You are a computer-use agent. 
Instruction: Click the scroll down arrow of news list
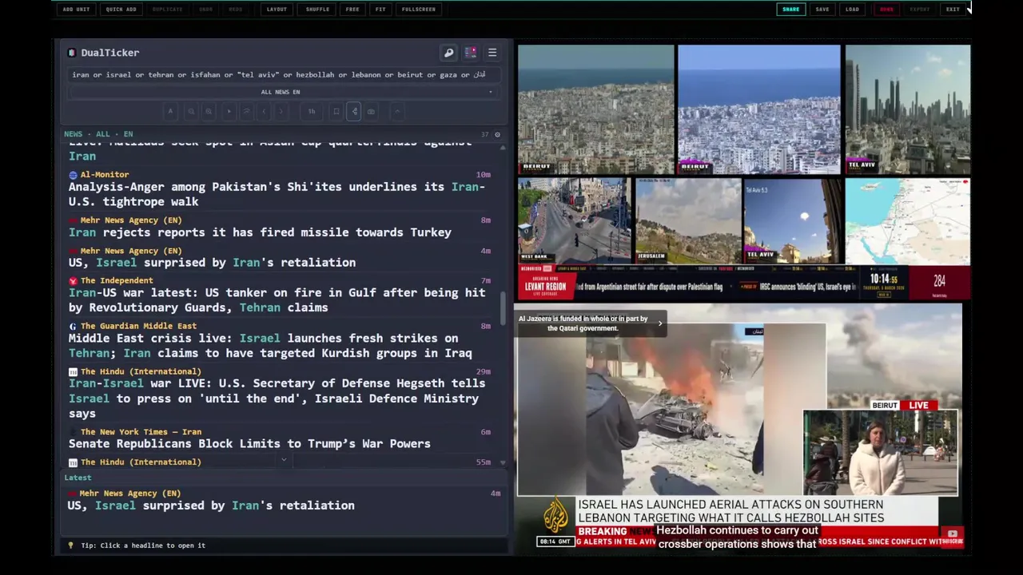[x=503, y=462]
